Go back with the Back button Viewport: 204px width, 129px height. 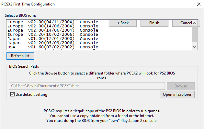point(123,23)
